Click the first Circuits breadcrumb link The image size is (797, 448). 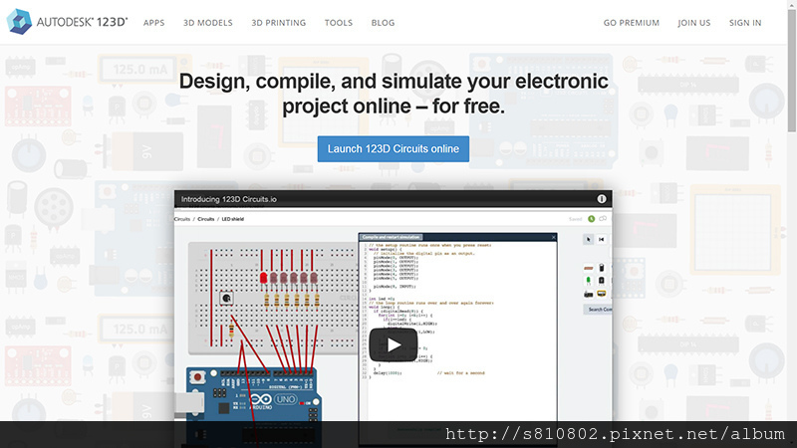[x=181, y=219]
